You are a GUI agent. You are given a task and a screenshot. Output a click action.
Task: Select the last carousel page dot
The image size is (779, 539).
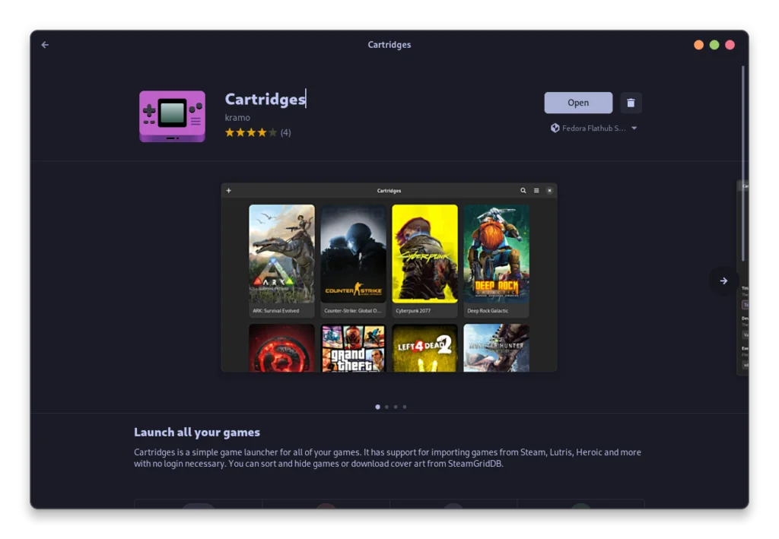(404, 407)
